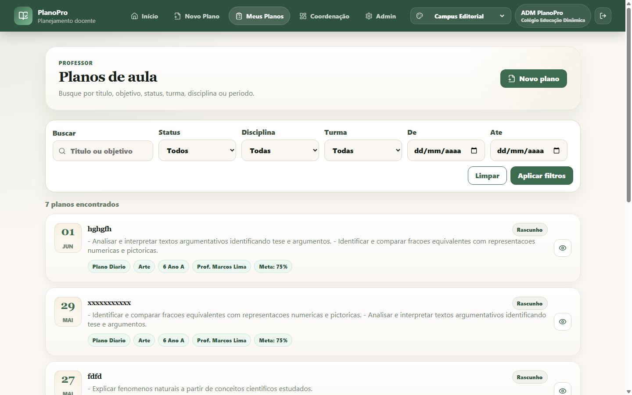Click the calendar icon in De field
Image resolution: width=632 pixels, height=395 pixels.
click(x=474, y=151)
